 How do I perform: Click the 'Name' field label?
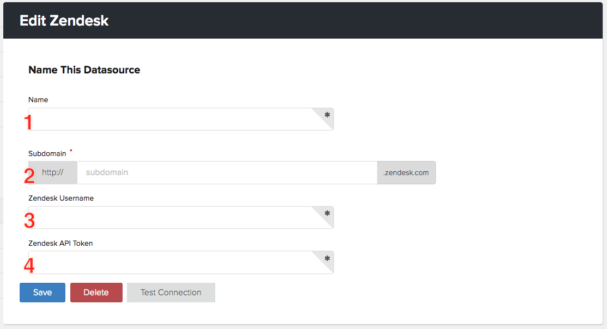pos(38,100)
